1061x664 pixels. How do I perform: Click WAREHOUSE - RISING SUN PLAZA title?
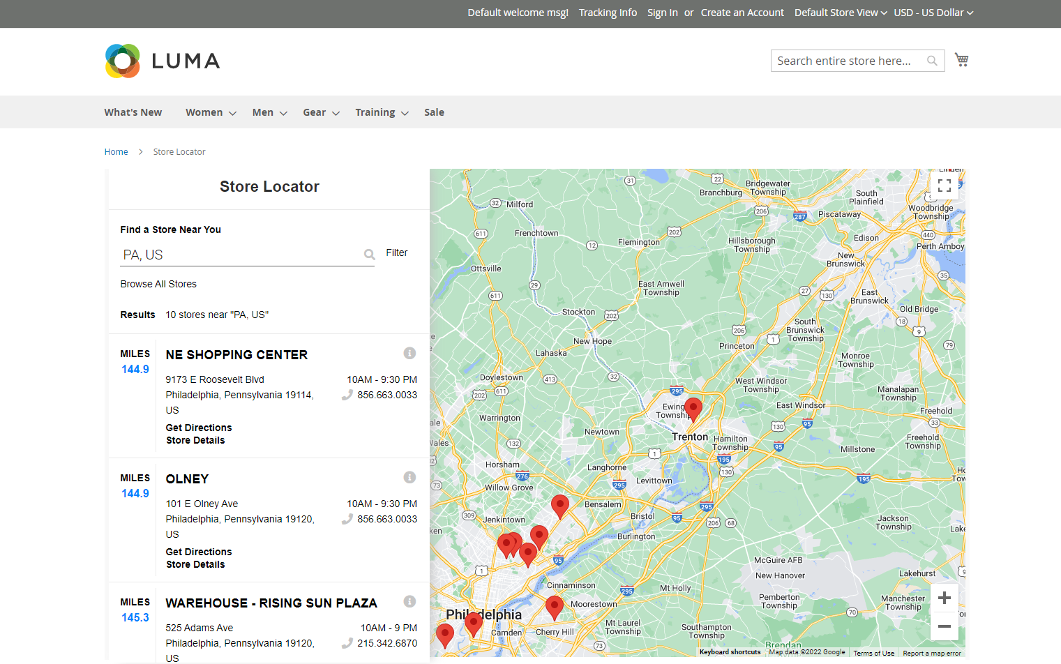[271, 603]
